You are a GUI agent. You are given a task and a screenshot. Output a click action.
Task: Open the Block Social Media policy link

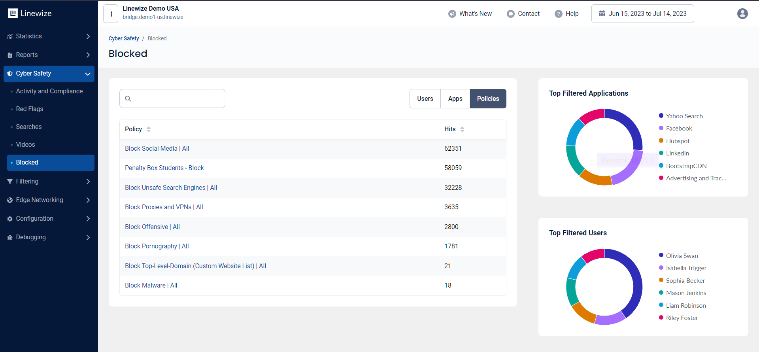pyautogui.click(x=157, y=149)
